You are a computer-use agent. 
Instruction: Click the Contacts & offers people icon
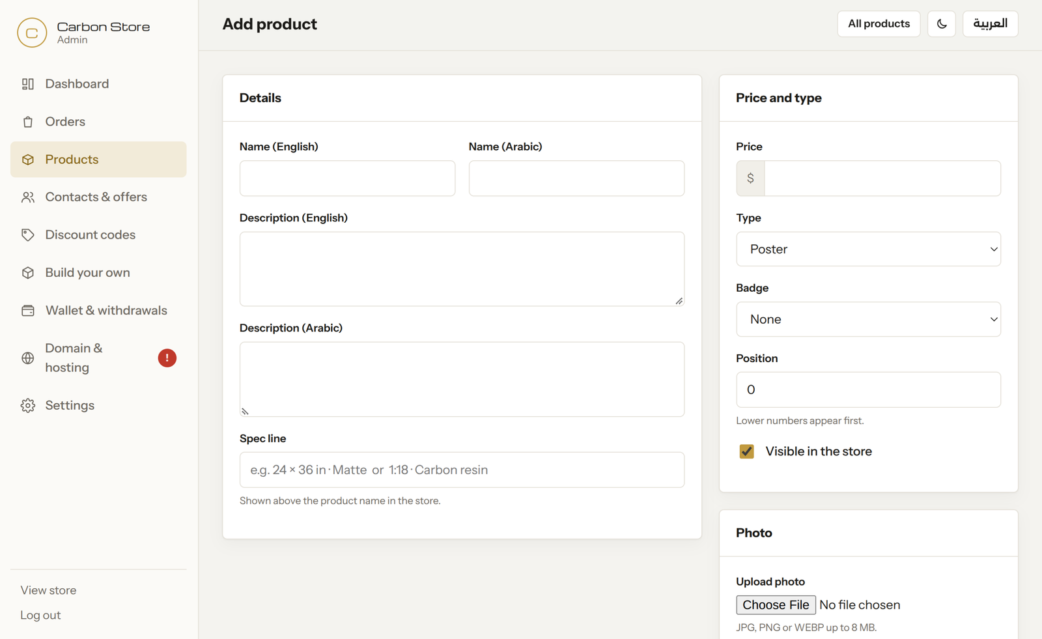pos(28,197)
